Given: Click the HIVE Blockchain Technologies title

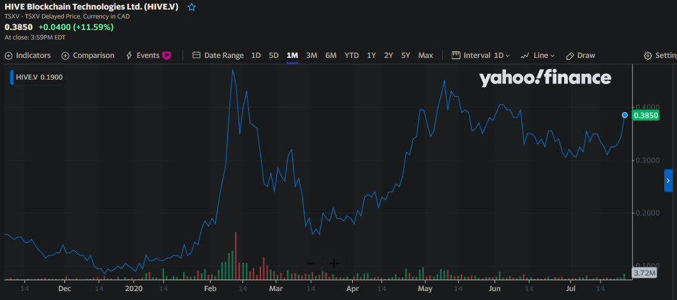Looking at the screenshot, I should click(91, 7).
